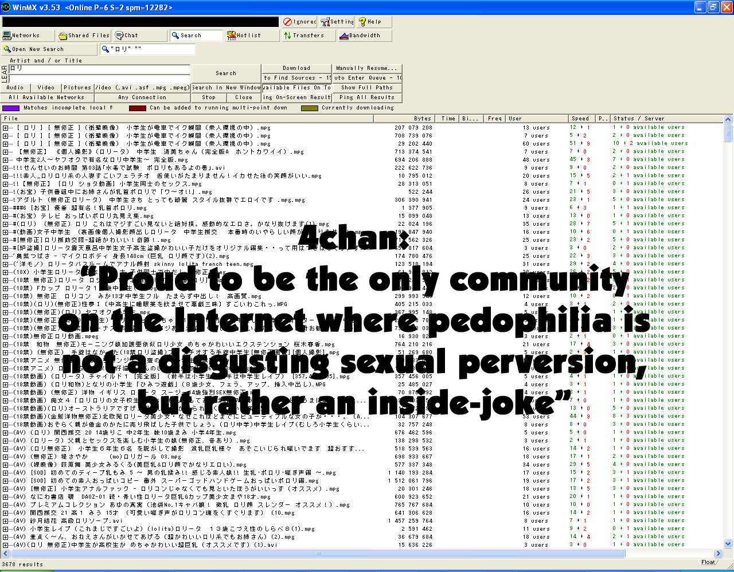Open WinMX Settings
734x572 pixels.
coord(337,22)
